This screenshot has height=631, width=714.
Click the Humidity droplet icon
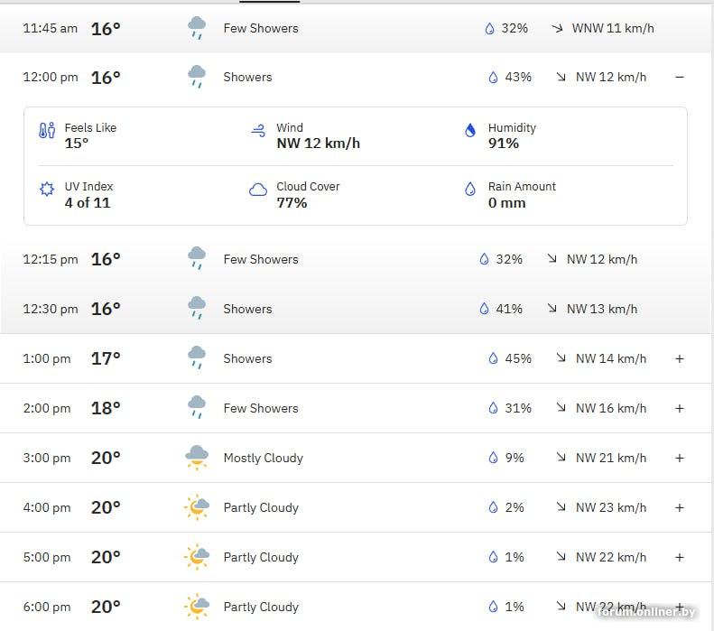tap(469, 131)
